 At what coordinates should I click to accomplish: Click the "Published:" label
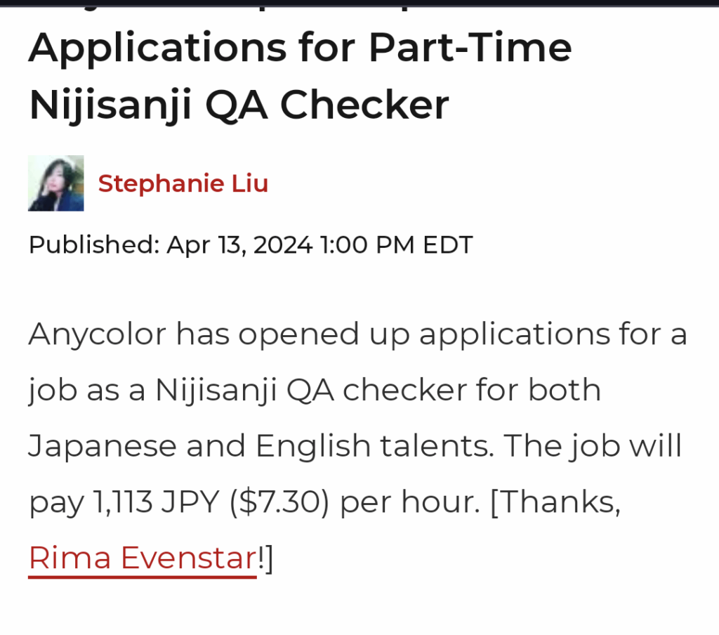[94, 245]
